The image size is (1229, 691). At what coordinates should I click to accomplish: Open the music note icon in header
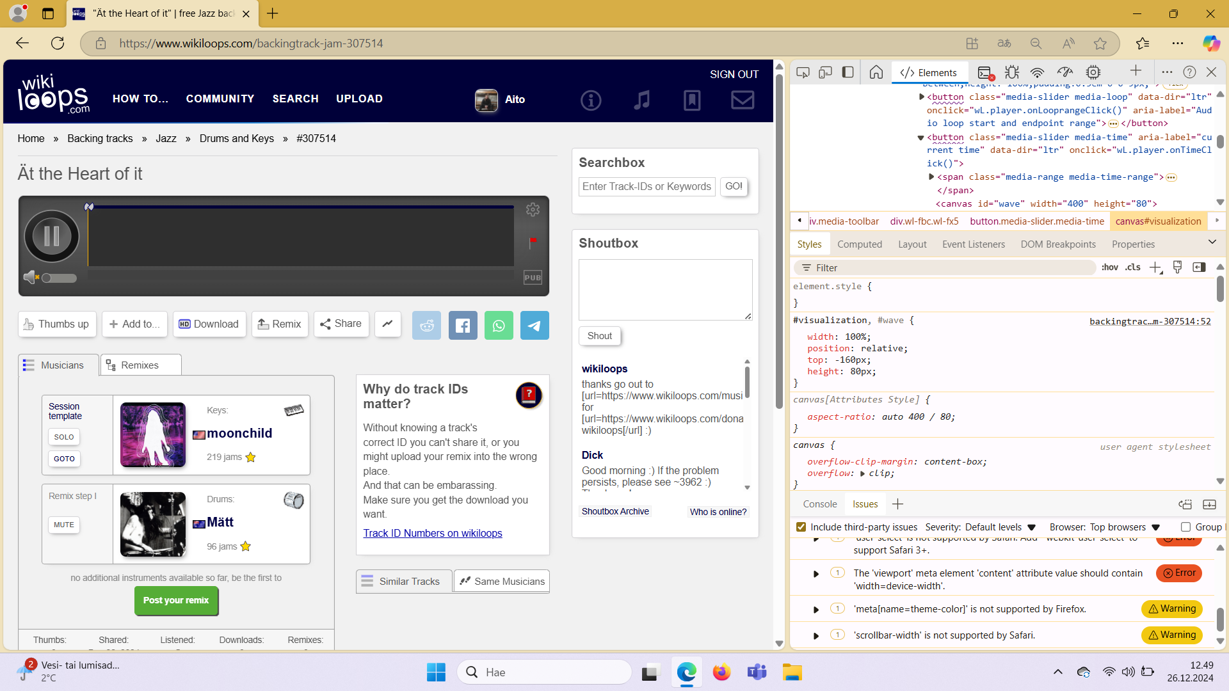click(x=641, y=100)
